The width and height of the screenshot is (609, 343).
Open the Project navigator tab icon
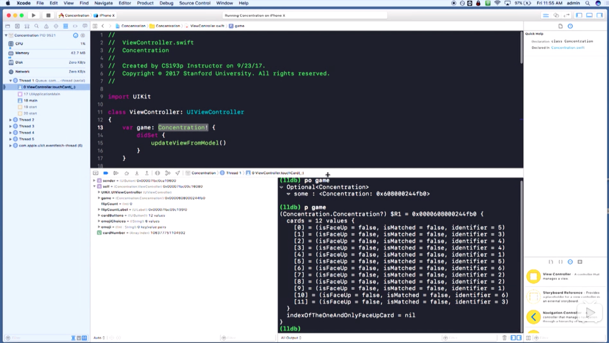pos(7,26)
